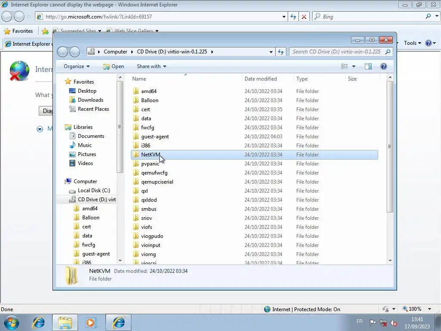Screen dimensions: 441x331
Task: Click CD Drive (D:) breadcrumb segment
Action: (x=172, y=52)
